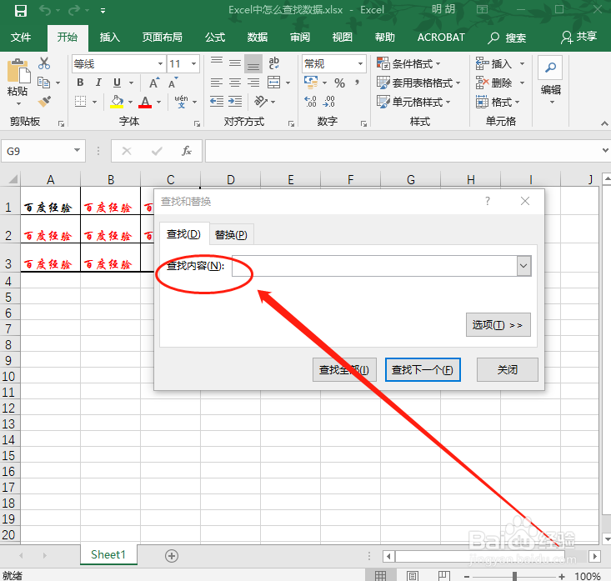
Task: Click the Undo arrow icon
Action: pyautogui.click(x=45, y=11)
